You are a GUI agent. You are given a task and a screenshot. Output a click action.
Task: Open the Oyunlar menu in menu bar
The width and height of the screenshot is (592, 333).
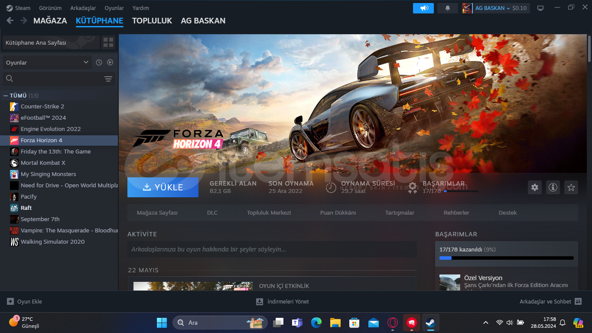tap(114, 8)
